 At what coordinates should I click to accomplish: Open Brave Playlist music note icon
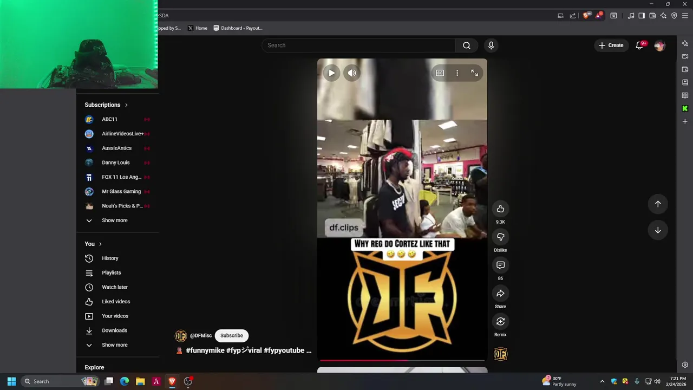pos(631,16)
